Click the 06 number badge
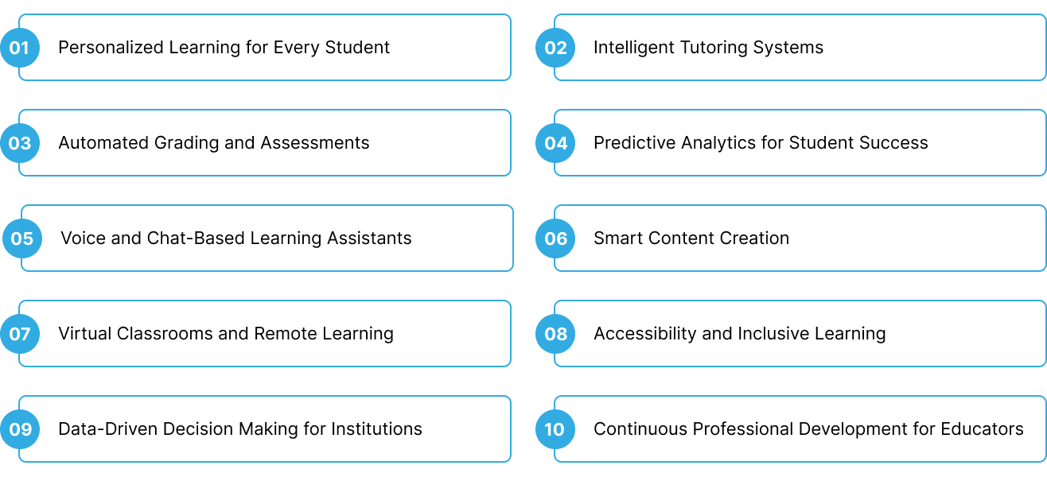The height and width of the screenshot is (477, 1047). pos(555,238)
